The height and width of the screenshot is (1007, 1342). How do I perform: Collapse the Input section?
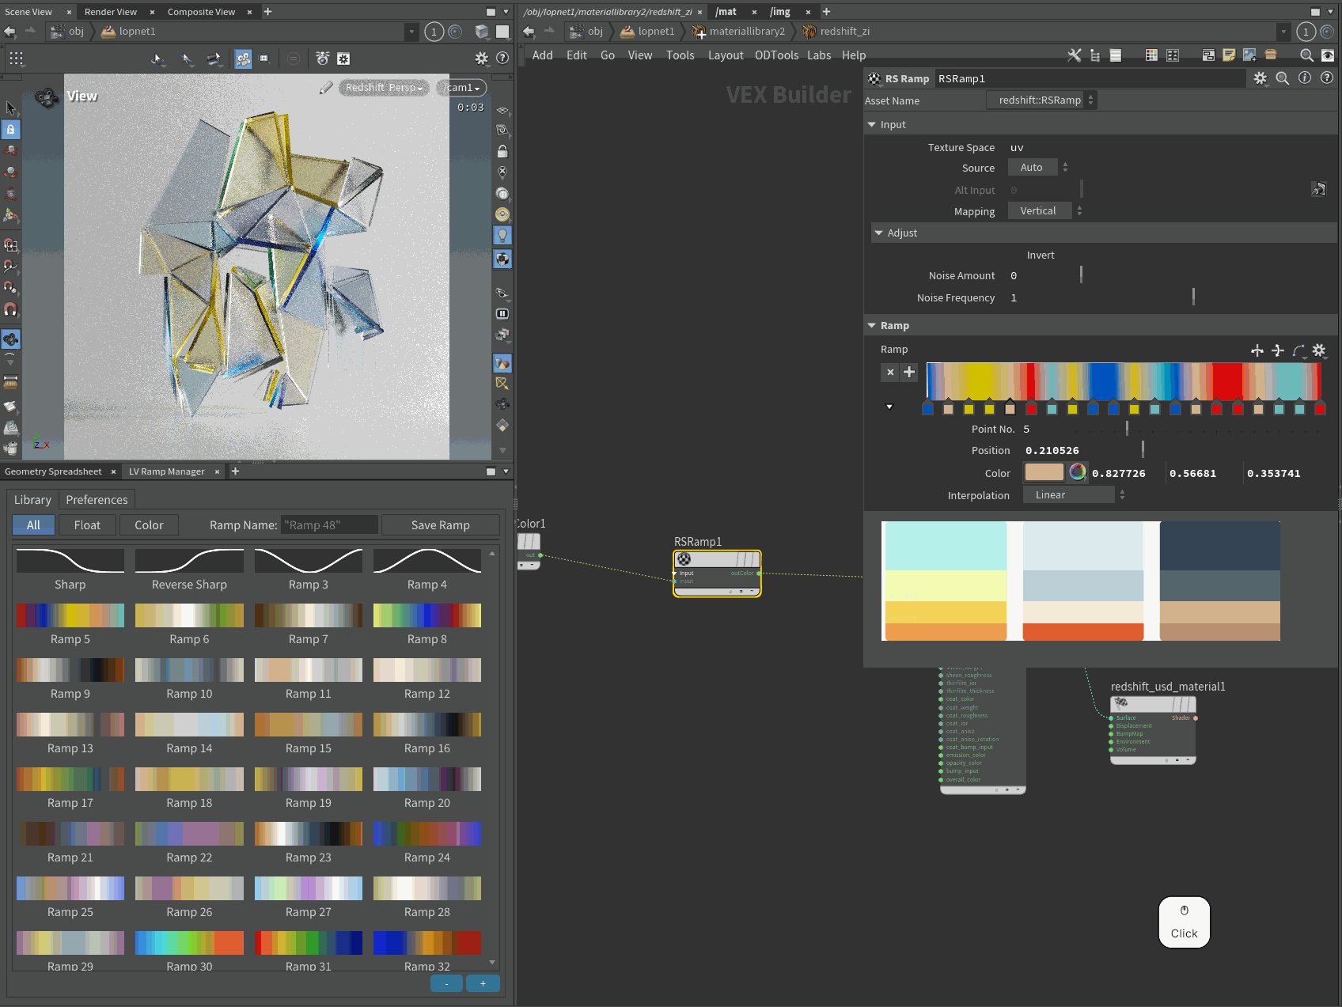click(872, 125)
